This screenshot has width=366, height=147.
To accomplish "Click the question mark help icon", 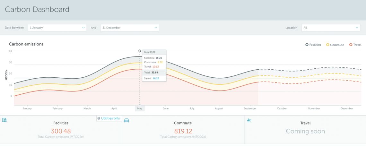I will (99, 118).
